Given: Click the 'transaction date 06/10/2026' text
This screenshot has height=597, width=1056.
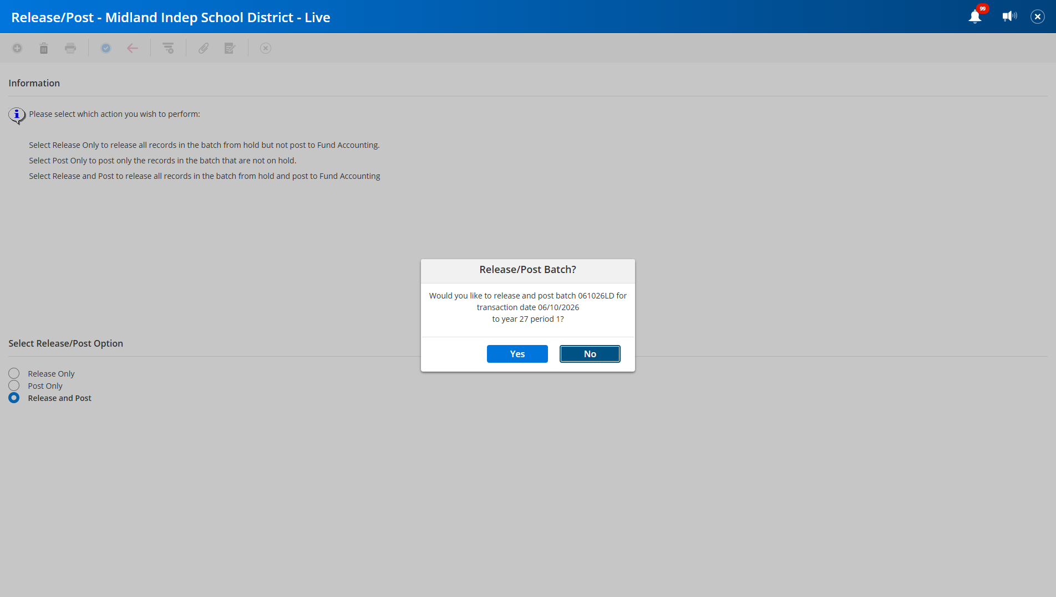Looking at the screenshot, I should pyautogui.click(x=528, y=307).
